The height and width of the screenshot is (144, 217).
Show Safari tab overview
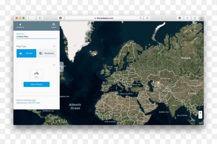point(147,18)
